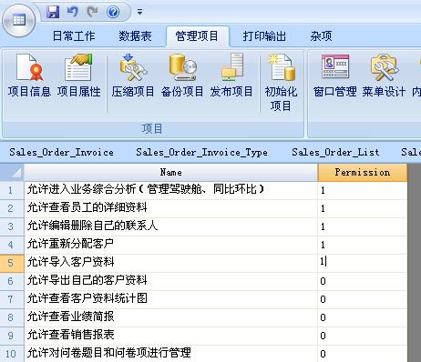421x362 pixels.
Task: Switch to the Sales_Order_Invoice_Type table tab
Action: coord(201,152)
